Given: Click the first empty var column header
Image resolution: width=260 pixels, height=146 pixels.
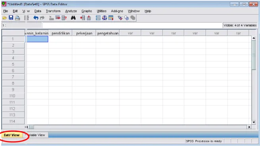Looking at the screenshot, I should 130,33.
